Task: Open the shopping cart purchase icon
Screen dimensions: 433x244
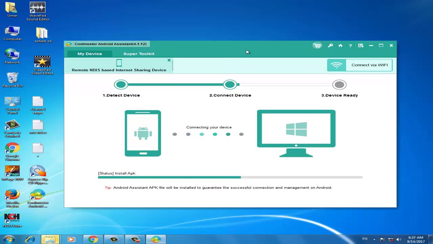Action: pyautogui.click(x=317, y=46)
